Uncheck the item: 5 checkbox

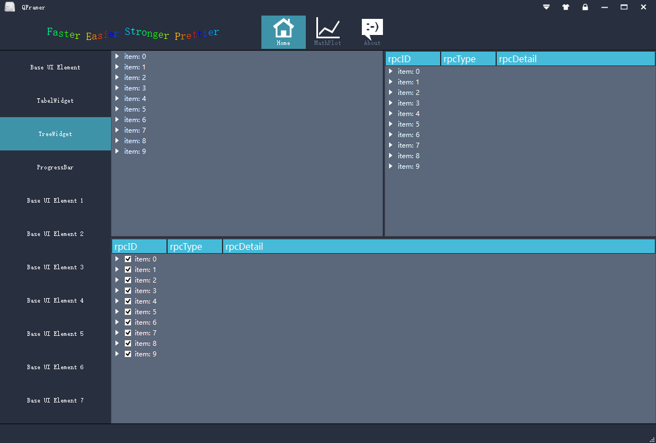(128, 311)
